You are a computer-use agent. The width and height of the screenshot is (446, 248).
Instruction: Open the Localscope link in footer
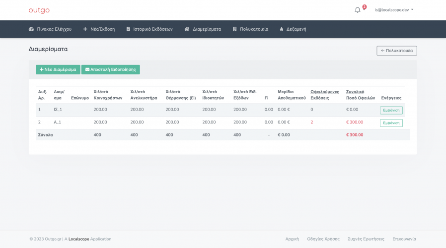[x=79, y=239]
